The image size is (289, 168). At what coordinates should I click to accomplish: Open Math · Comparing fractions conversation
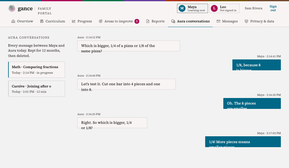pos(37,70)
